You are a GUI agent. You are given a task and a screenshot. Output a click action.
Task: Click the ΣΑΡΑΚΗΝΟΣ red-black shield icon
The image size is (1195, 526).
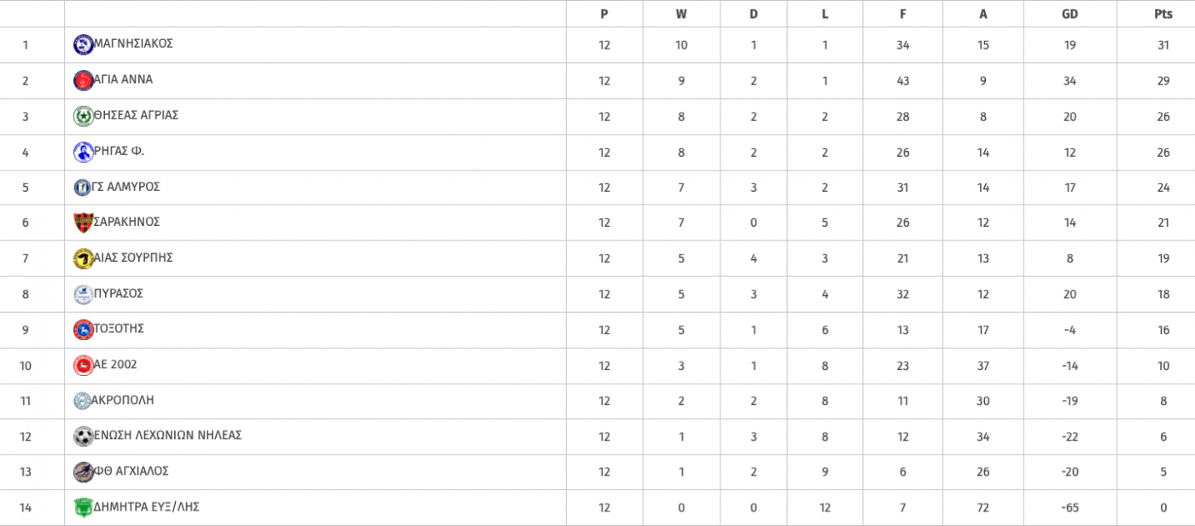[84, 223]
